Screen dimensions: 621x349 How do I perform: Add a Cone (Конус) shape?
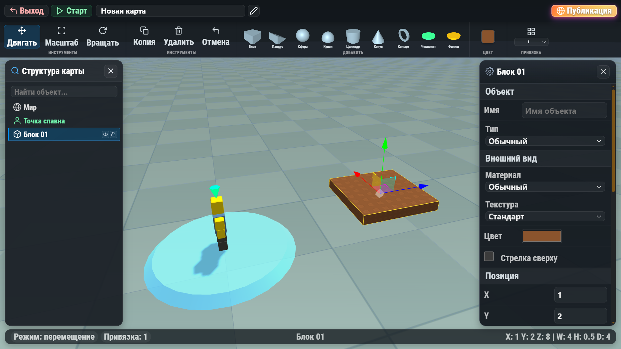point(378,38)
